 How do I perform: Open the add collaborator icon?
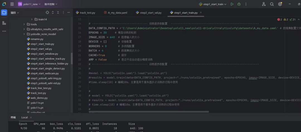[x=264, y=4]
